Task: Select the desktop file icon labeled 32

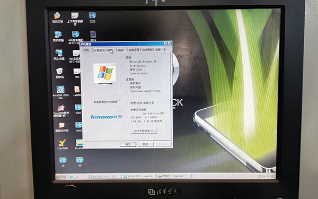Action: [63, 162]
